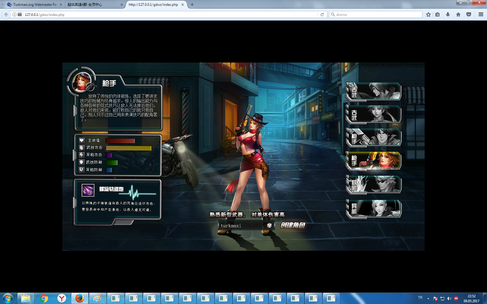The height and width of the screenshot is (304, 487).
Task: Open the Firefox hamburger menu
Action: pyautogui.click(x=481, y=14)
